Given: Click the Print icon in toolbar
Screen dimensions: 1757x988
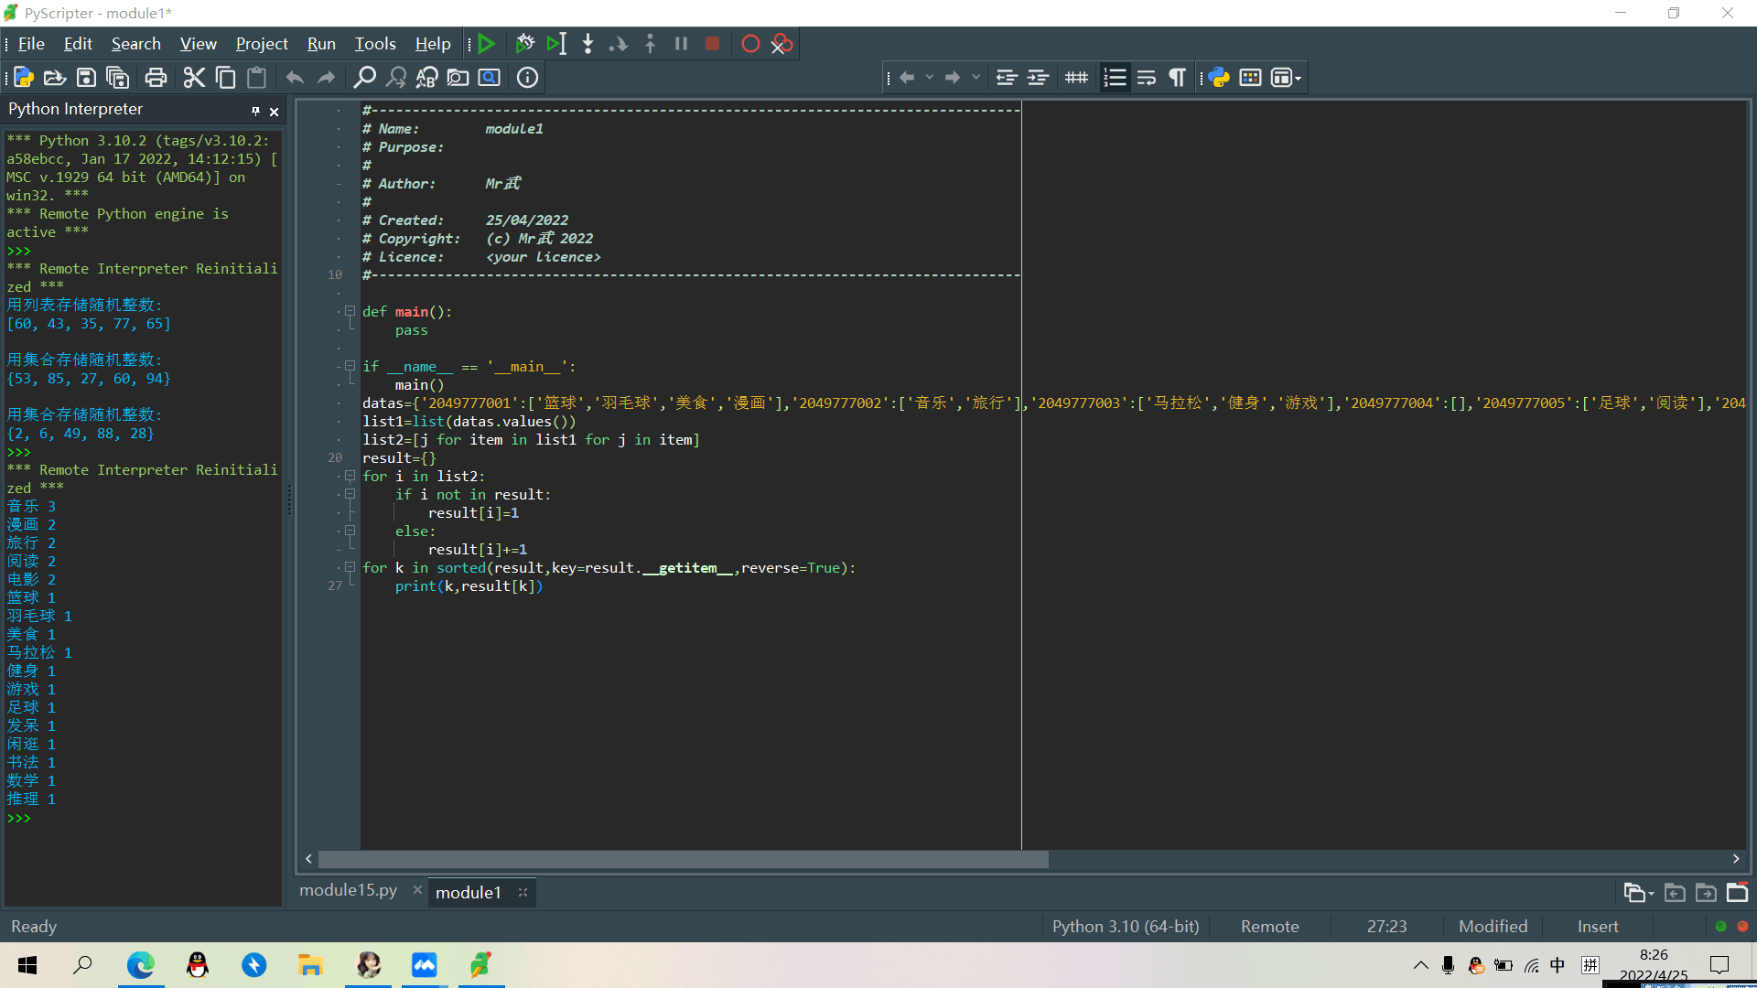Looking at the screenshot, I should pos(156,78).
